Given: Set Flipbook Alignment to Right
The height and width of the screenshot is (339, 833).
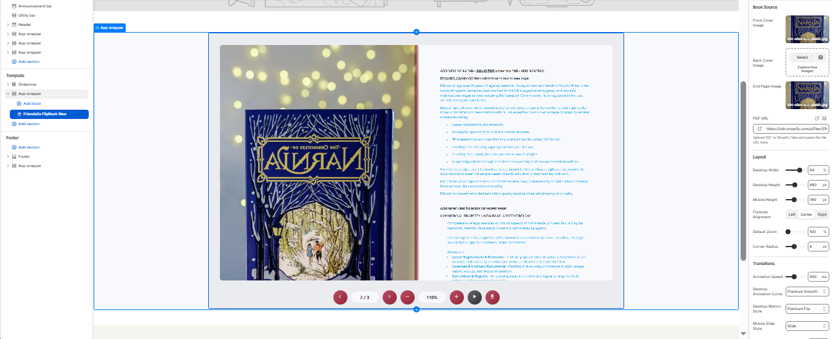Looking at the screenshot, I should (x=822, y=214).
